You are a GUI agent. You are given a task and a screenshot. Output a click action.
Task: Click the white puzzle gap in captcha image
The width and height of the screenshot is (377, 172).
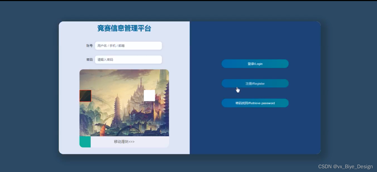tap(149, 95)
